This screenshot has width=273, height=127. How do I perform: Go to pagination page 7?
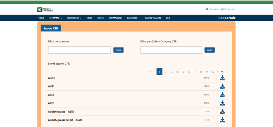[195, 72]
